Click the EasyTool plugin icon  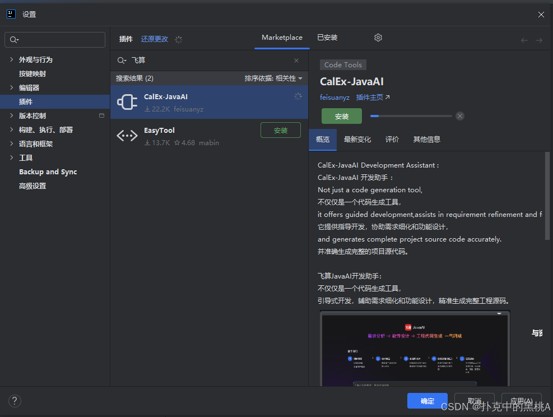[127, 136]
